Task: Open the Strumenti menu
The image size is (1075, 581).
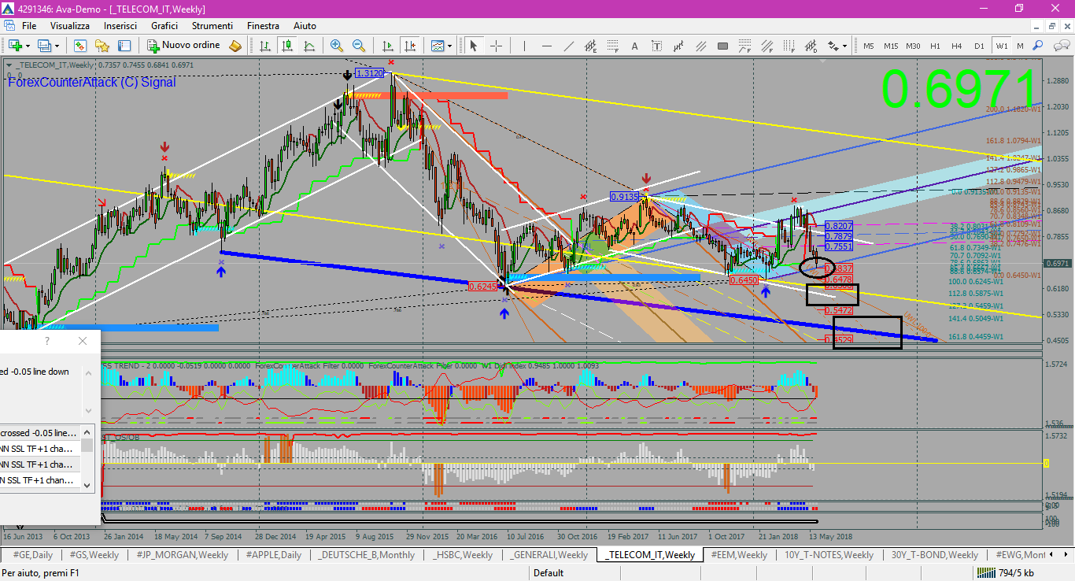Action: click(212, 26)
